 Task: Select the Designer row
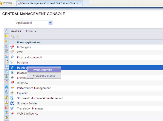(x=86, y=62)
